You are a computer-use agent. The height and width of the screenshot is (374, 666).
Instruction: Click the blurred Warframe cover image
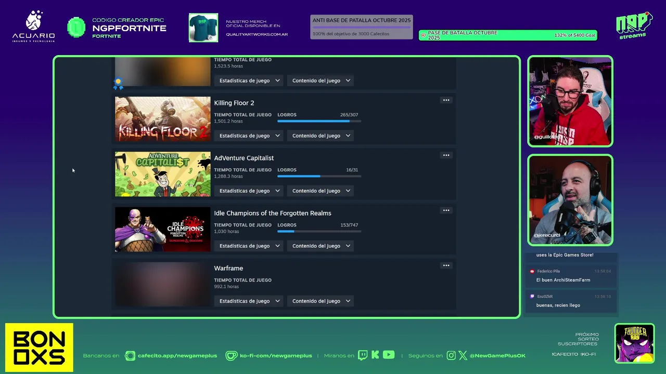(163, 284)
